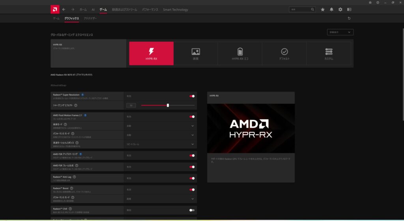Select the HYPR-RX lightning profile

tap(151, 53)
